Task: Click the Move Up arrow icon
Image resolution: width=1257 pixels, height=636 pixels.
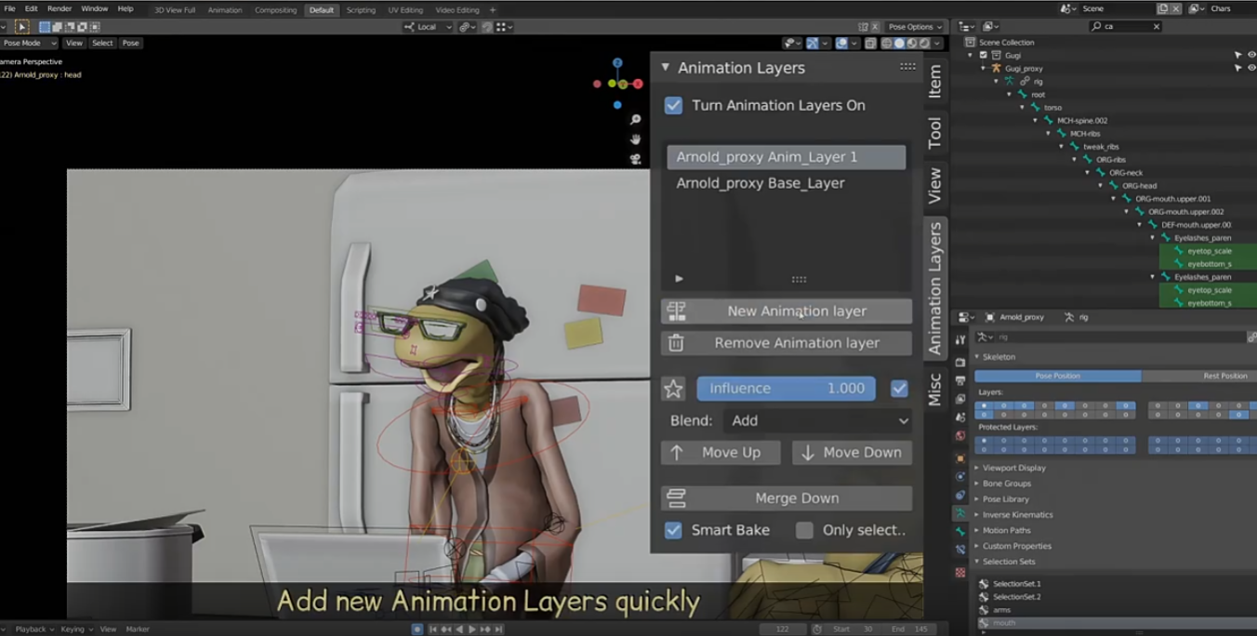Action: [x=677, y=453]
